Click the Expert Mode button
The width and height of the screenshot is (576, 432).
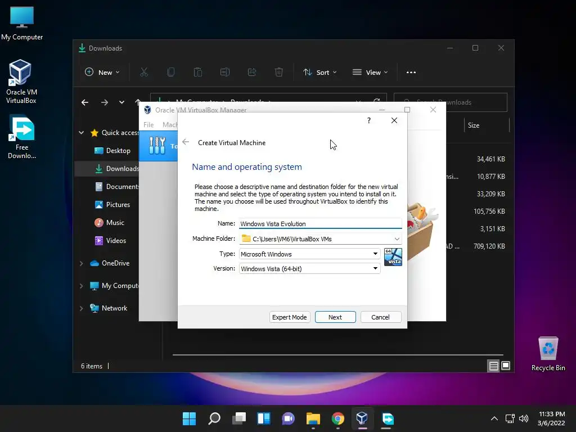pyautogui.click(x=290, y=317)
